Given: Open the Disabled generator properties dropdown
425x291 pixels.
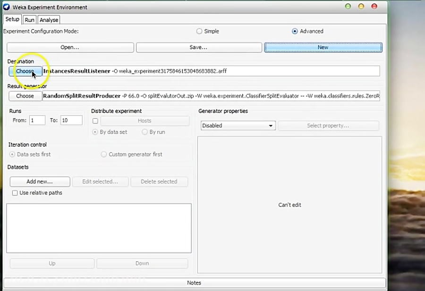Looking at the screenshot, I should pyautogui.click(x=238, y=125).
